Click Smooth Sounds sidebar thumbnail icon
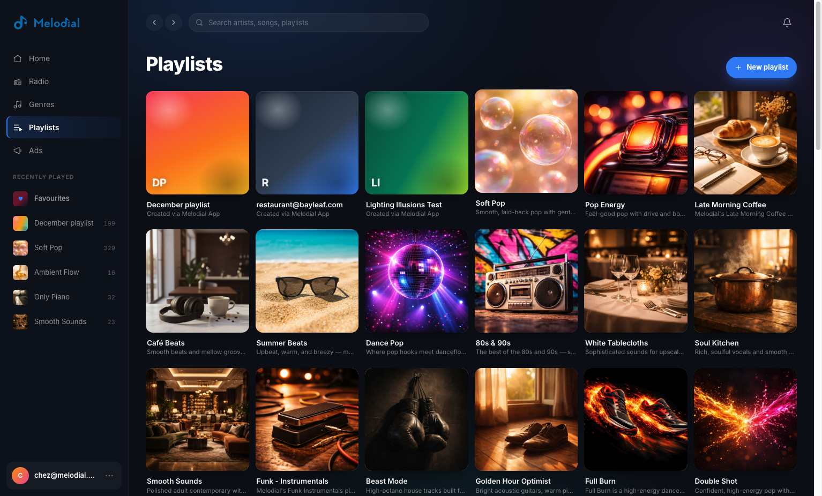 point(20,321)
